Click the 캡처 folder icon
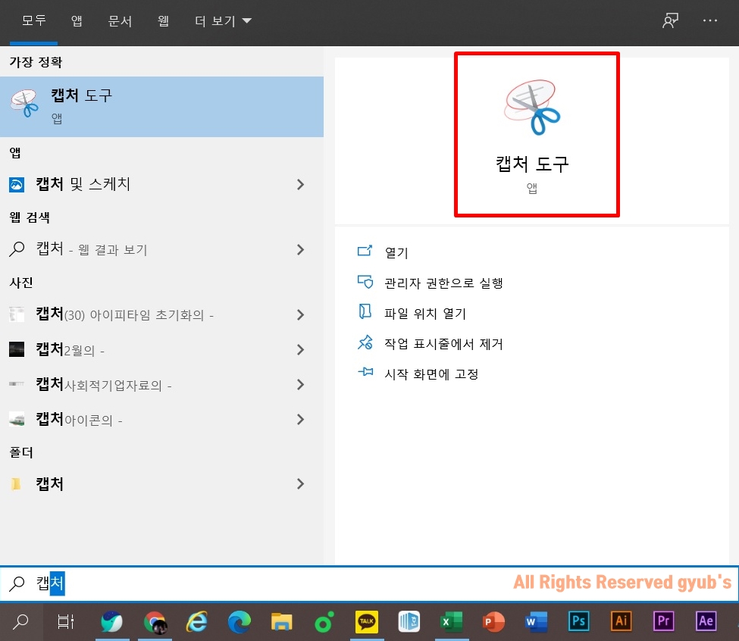 pos(16,483)
